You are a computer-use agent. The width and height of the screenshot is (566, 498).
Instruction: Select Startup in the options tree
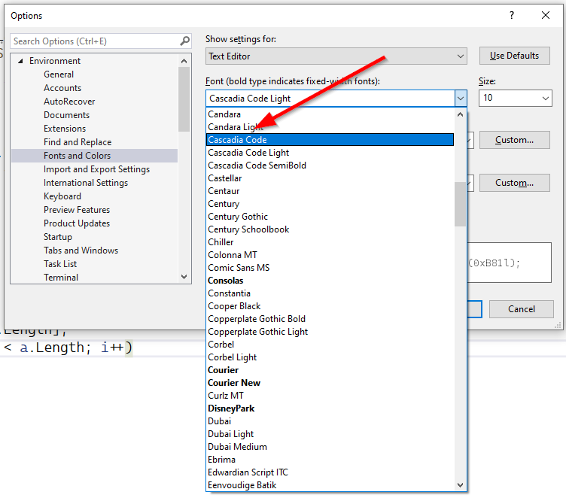(58, 237)
